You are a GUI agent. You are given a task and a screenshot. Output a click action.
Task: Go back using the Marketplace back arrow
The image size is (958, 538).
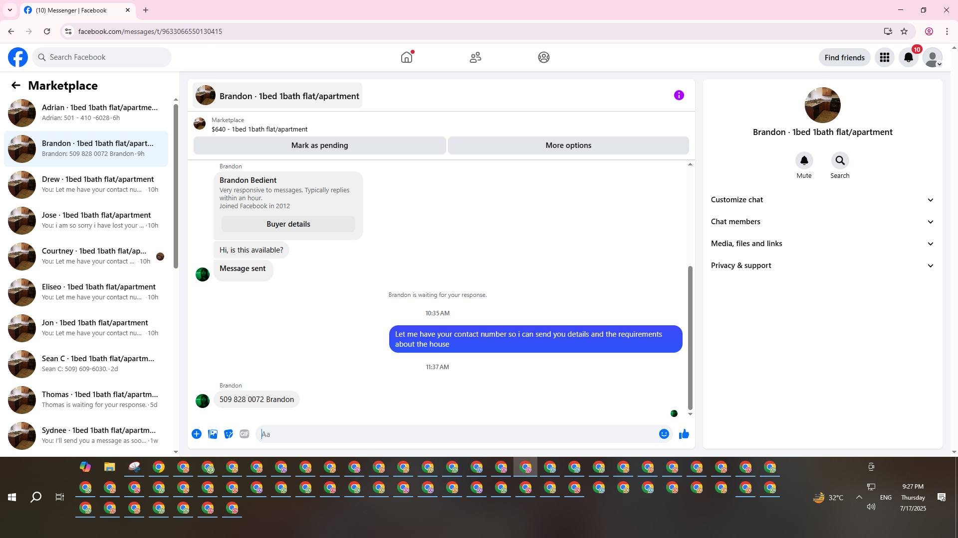point(16,85)
